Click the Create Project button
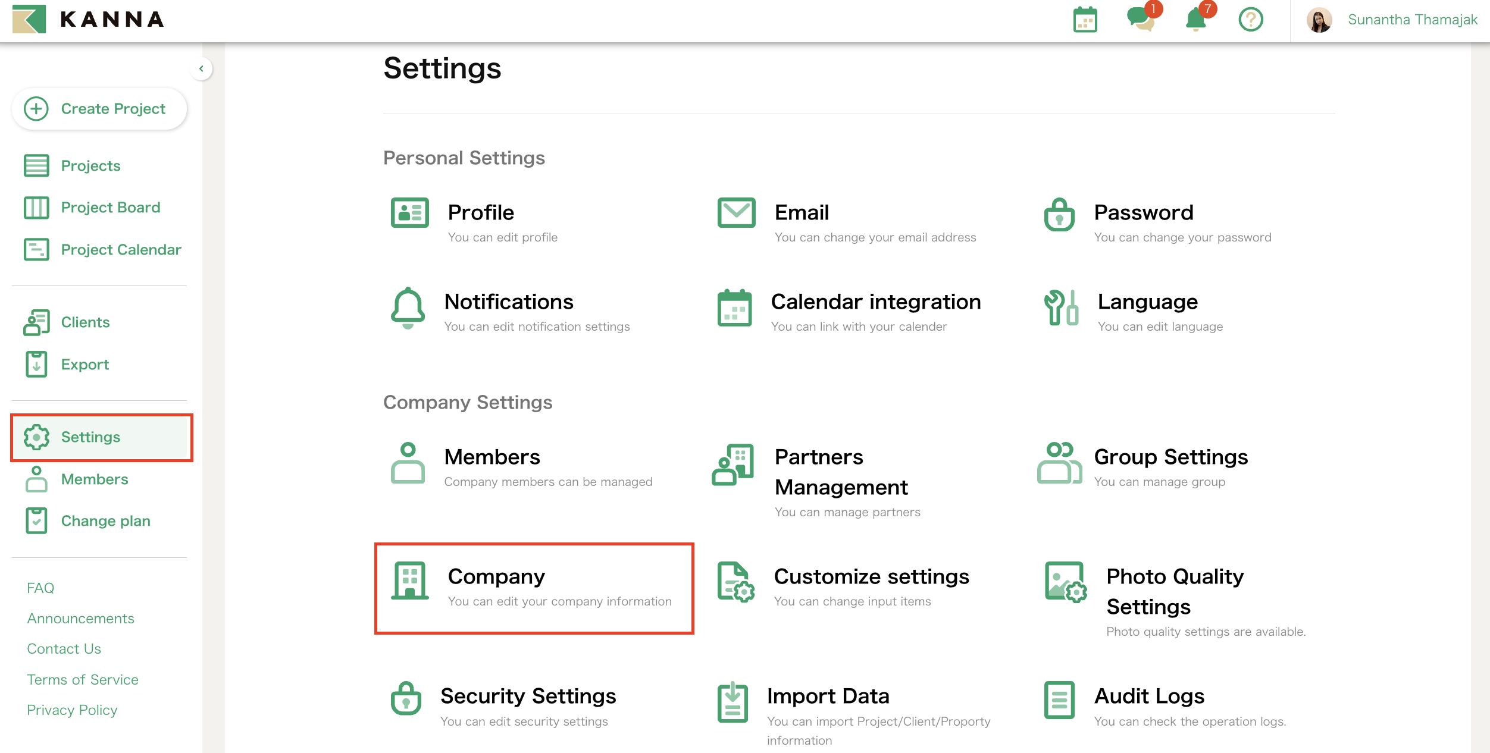The height and width of the screenshot is (753, 1490). click(99, 109)
